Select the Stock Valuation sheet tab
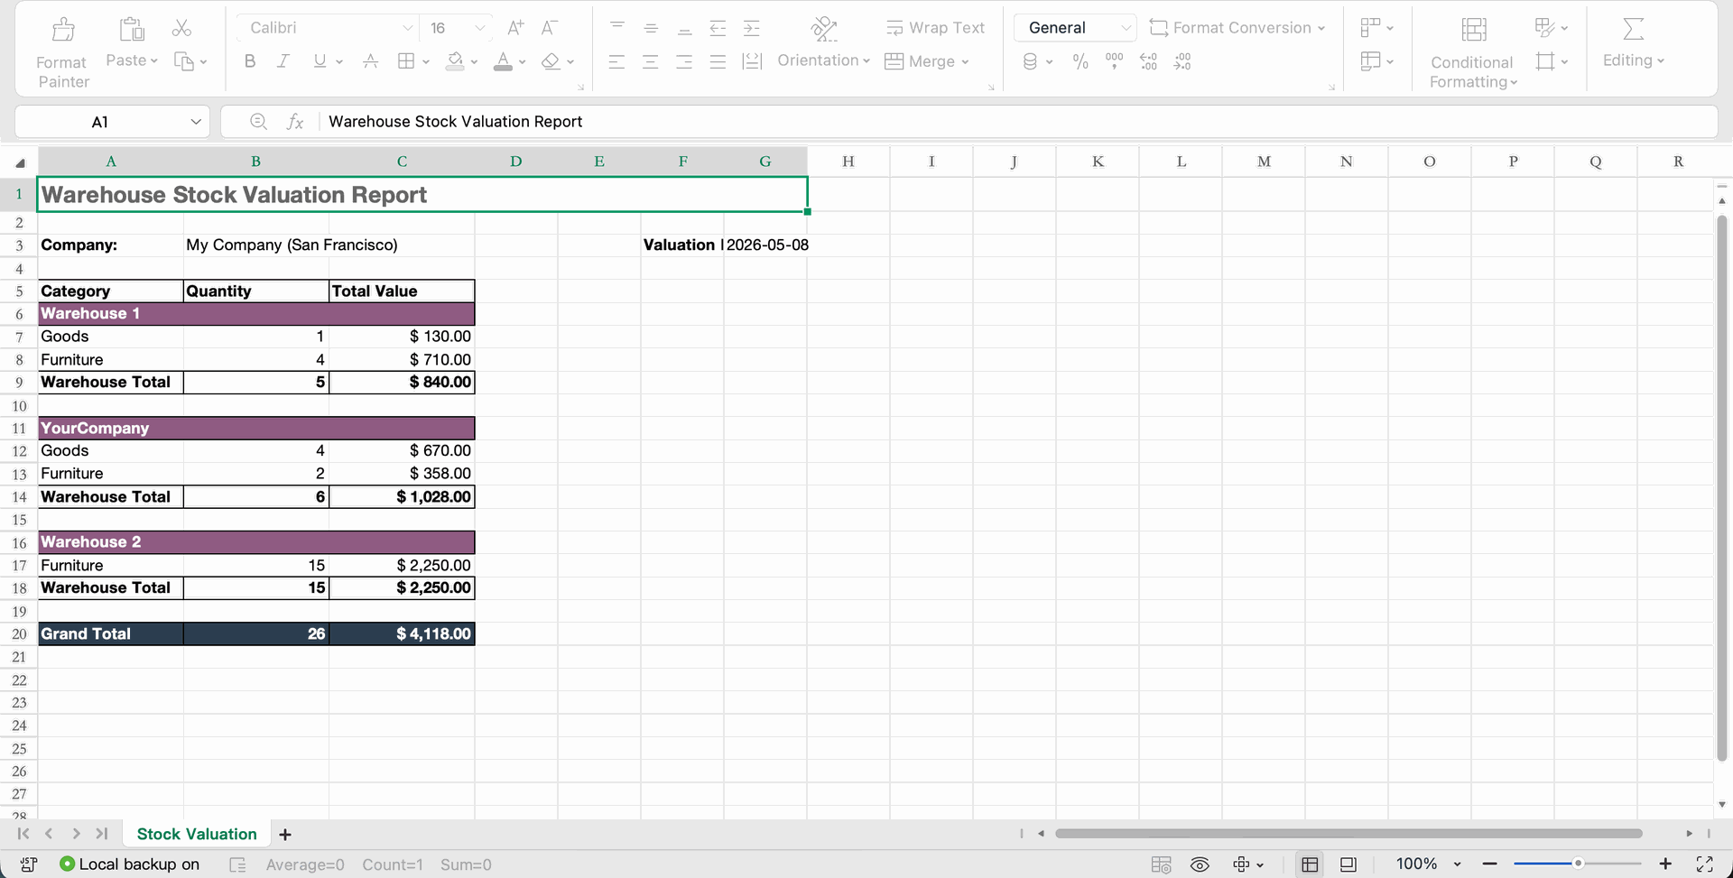 (x=197, y=834)
